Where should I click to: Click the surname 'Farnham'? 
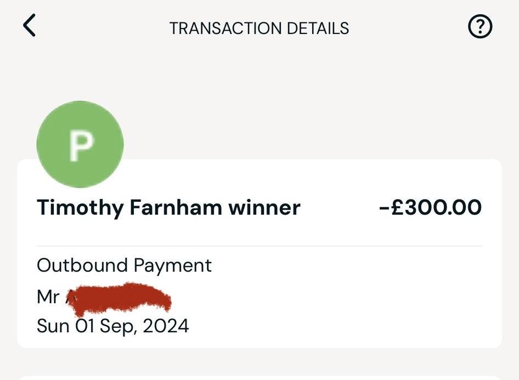(x=176, y=207)
